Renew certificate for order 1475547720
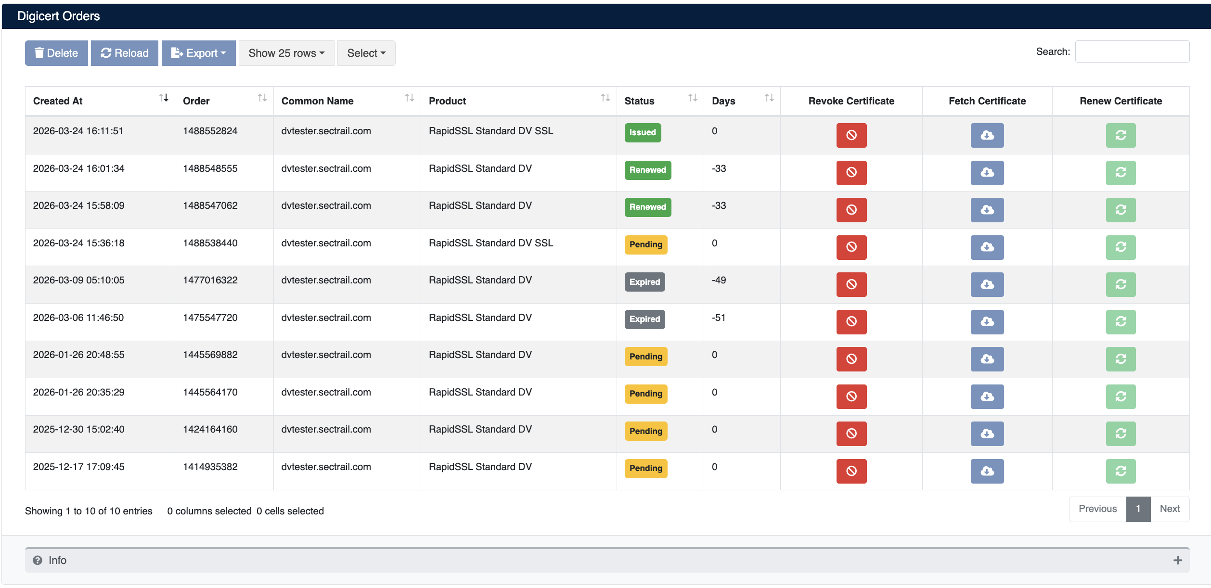 [x=1121, y=322]
